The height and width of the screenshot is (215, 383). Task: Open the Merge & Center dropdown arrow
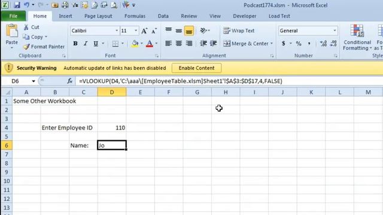[271, 44]
